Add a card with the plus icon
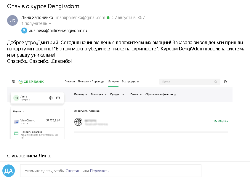The image size is (250, 179). (x=58, y=112)
